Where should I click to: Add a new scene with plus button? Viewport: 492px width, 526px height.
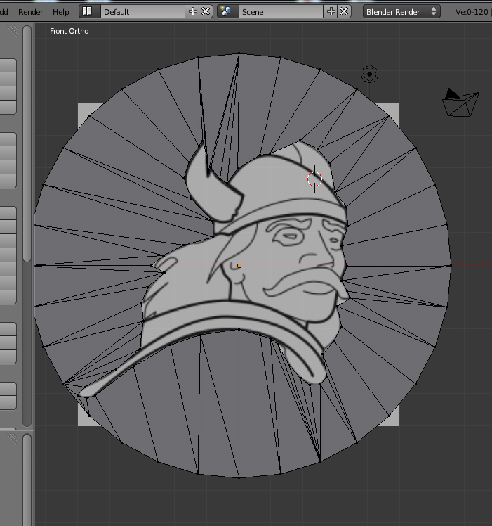click(331, 12)
